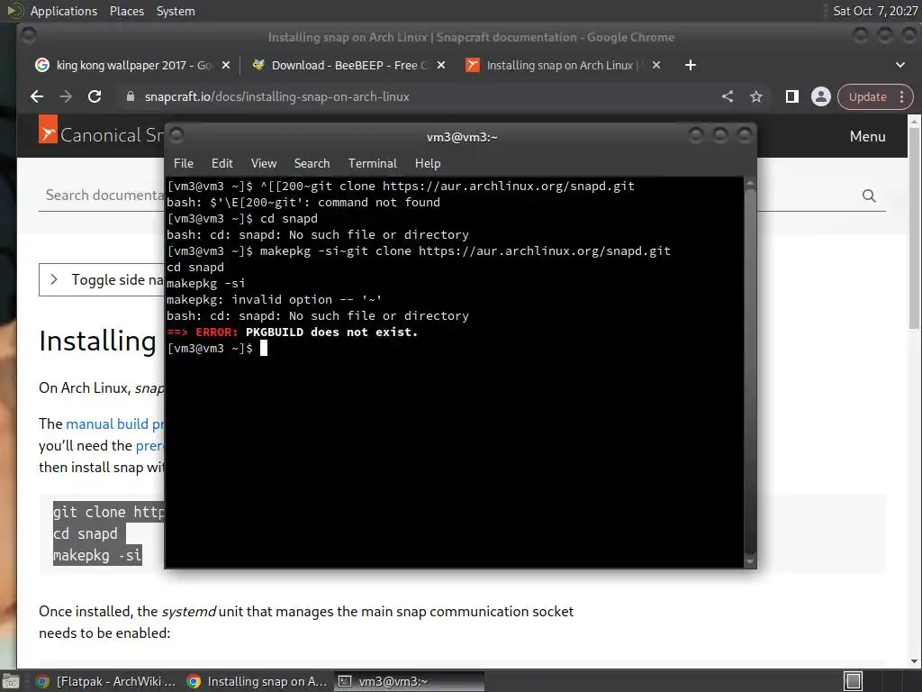This screenshot has height=692, width=922.
Task: Click the terminal scrollbar
Action: point(750,372)
